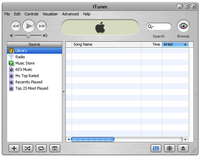Start playback with the Play button
The image size is (200, 157).
point(29,26)
